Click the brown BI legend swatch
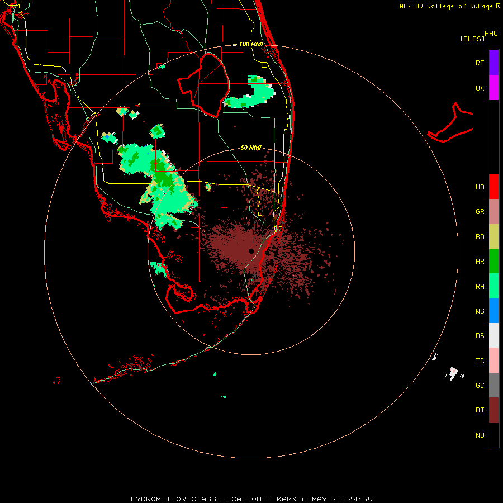The image size is (503, 503). 493,410
